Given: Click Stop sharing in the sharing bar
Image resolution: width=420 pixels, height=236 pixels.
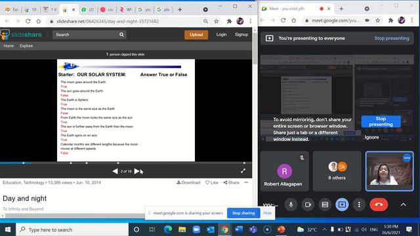Looking at the screenshot, I should (x=243, y=213).
